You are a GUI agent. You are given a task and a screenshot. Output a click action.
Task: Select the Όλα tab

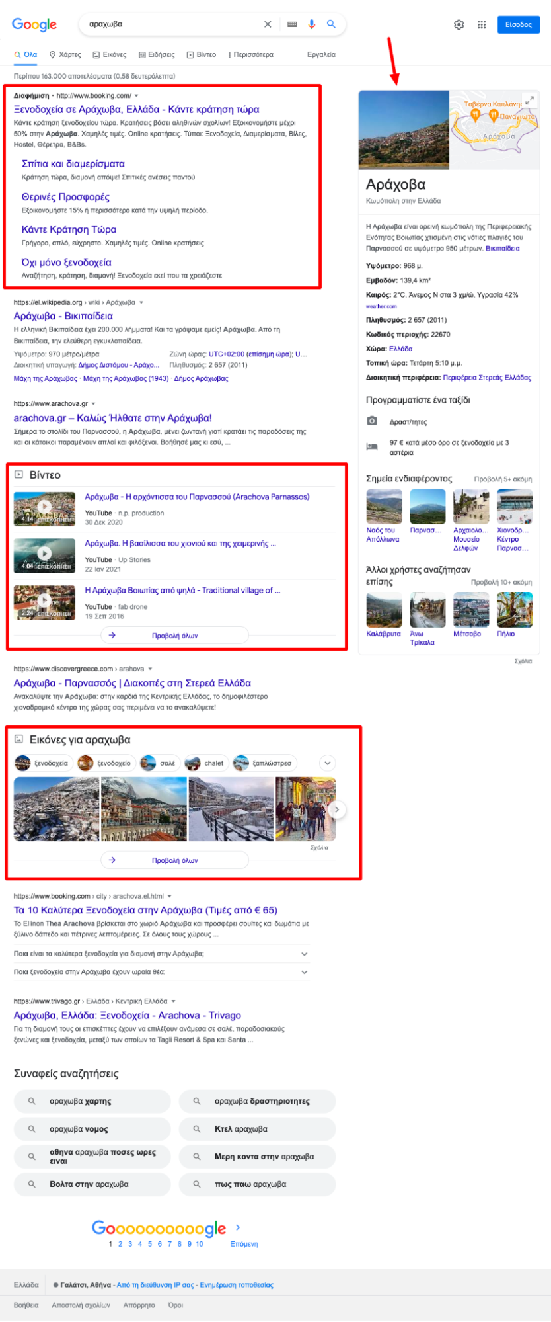click(x=26, y=55)
